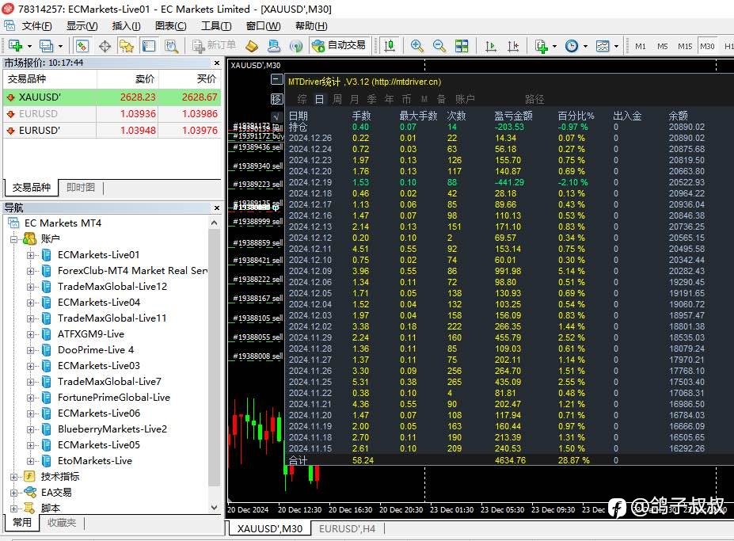
Task: Open the profiles toolbar icon
Action: pyautogui.click(x=46, y=45)
